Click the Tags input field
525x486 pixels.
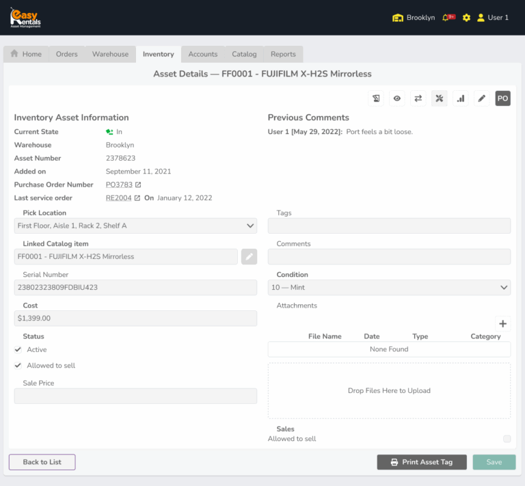coord(389,226)
